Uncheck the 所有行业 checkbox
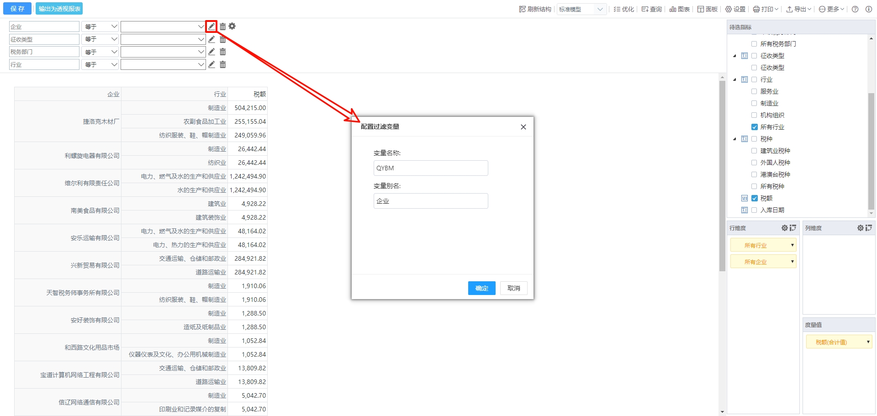 (754, 127)
